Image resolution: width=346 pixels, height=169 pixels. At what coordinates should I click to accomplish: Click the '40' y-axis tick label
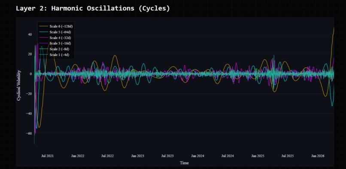[x=30, y=34]
